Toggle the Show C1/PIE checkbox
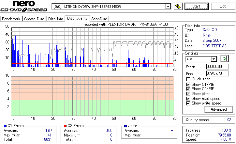236x144 pixels. coord(188,85)
